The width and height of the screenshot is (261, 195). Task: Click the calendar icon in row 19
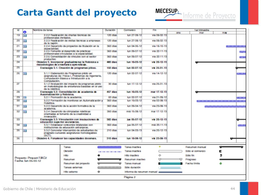point(25,35)
